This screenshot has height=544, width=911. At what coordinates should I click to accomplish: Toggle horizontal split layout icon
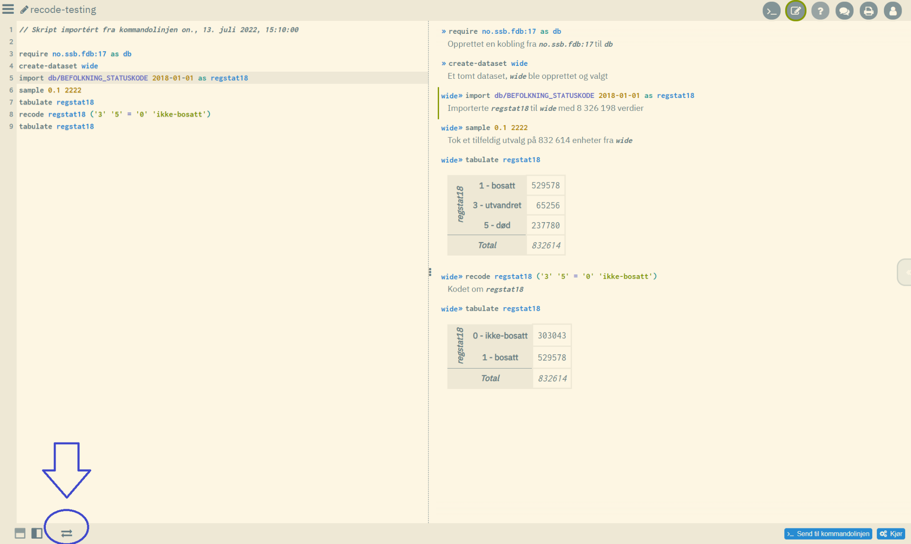pos(20,533)
